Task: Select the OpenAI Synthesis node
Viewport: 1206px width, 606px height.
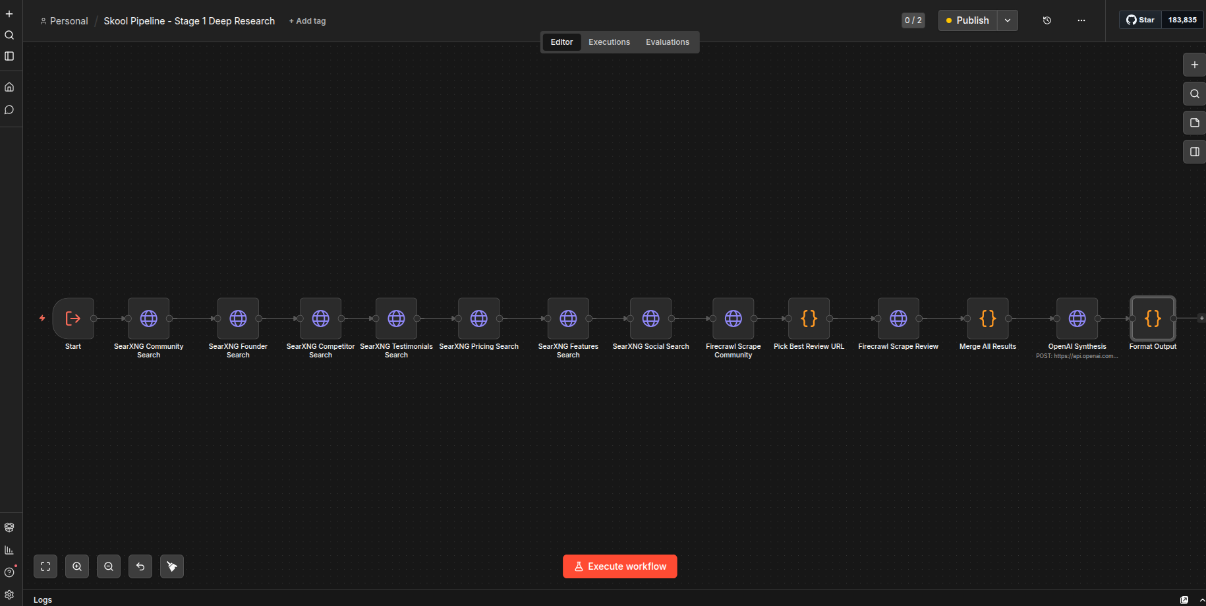Action: click(1077, 318)
